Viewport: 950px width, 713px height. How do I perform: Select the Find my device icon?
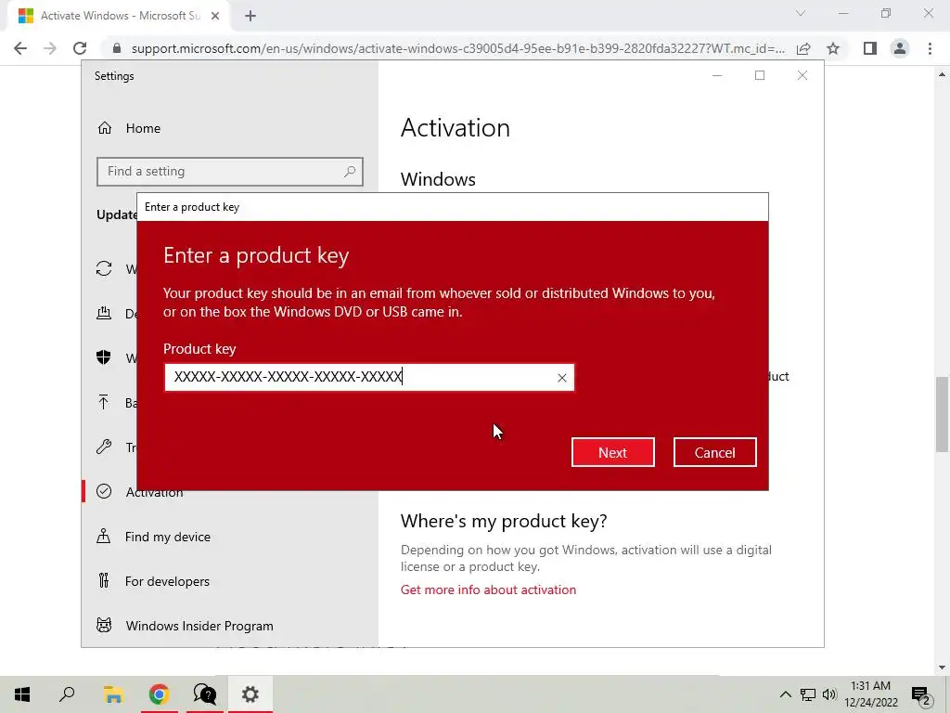(104, 537)
